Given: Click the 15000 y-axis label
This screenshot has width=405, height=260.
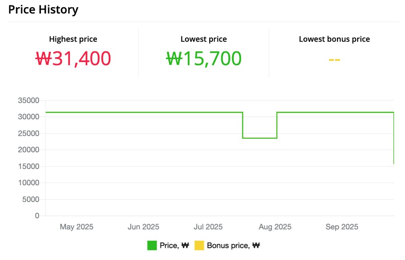Looking at the screenshot, I should (x=29, y=167).
